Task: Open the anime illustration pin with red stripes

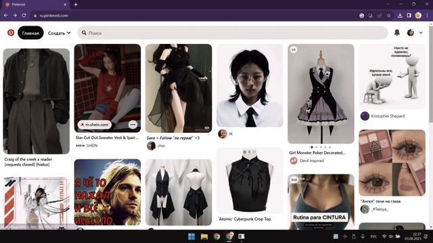Action: (x=36, y=203)
